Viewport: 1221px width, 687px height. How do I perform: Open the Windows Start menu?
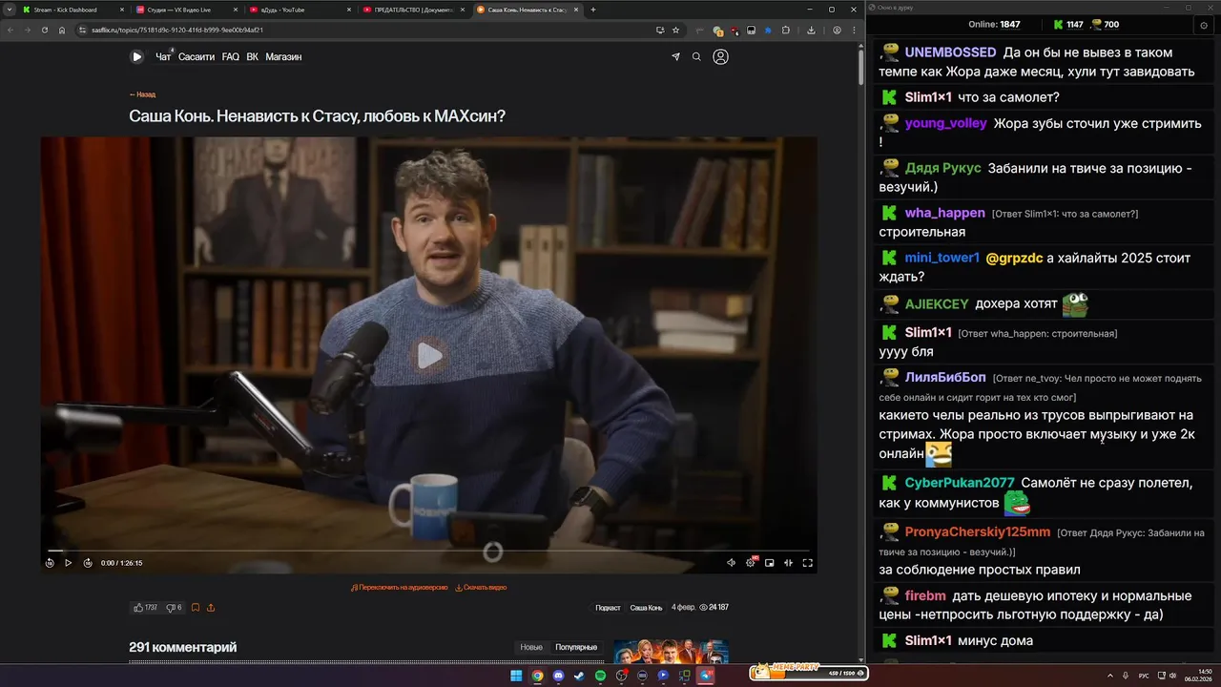point(516,676)
